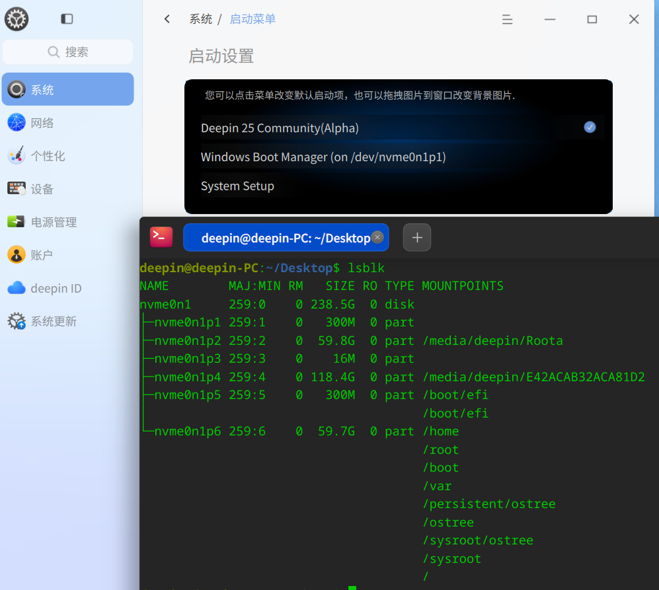
Task: Click the 网络 globe icon
Action: coord(17,123)
